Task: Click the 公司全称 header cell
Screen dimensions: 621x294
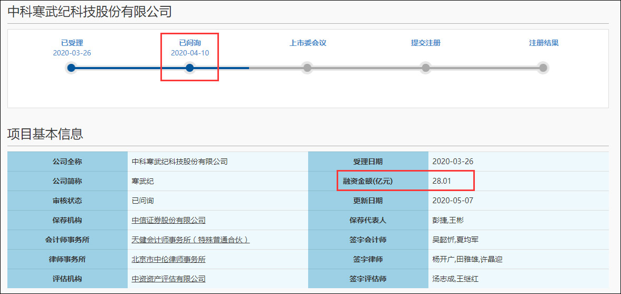Action: click(68, 162)
